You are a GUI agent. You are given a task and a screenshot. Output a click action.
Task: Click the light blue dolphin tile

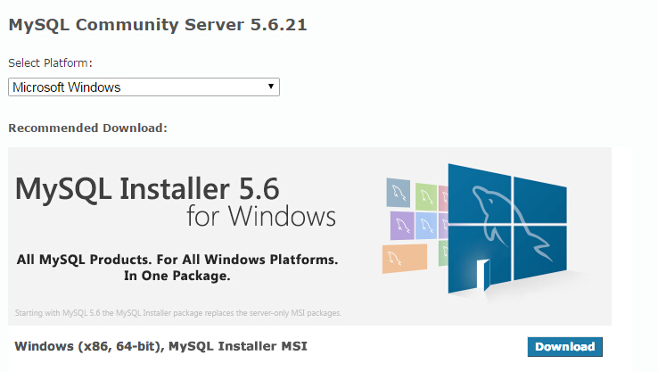tap(426, 226)
